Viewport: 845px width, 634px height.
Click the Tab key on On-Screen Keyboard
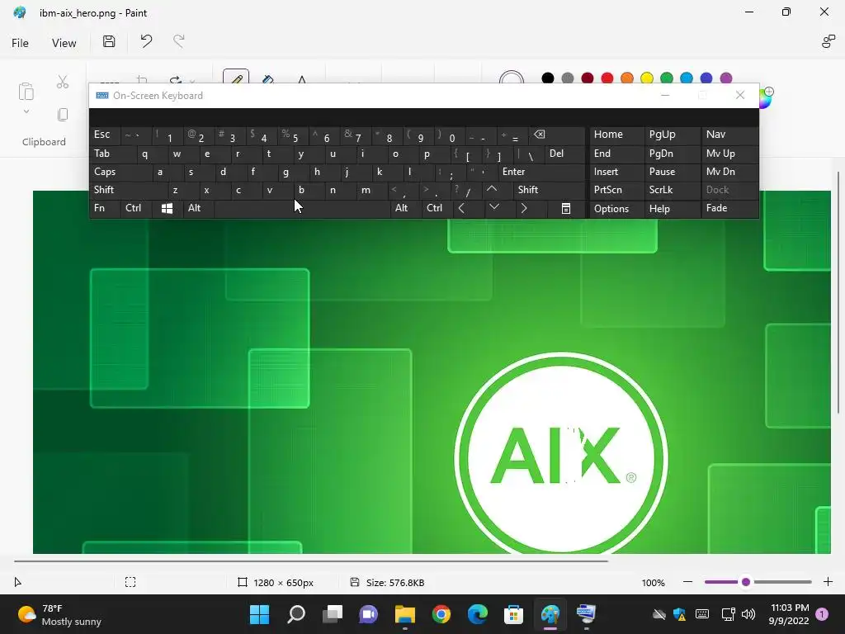113,154
